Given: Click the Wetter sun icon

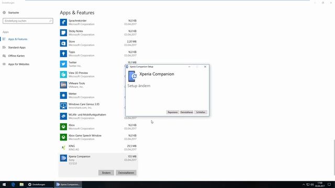Looking at the screenshot, I should pyautogui.click(x=63, y=95).
